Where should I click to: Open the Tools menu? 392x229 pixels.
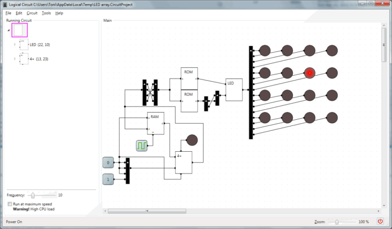click(x=46, y=13)
